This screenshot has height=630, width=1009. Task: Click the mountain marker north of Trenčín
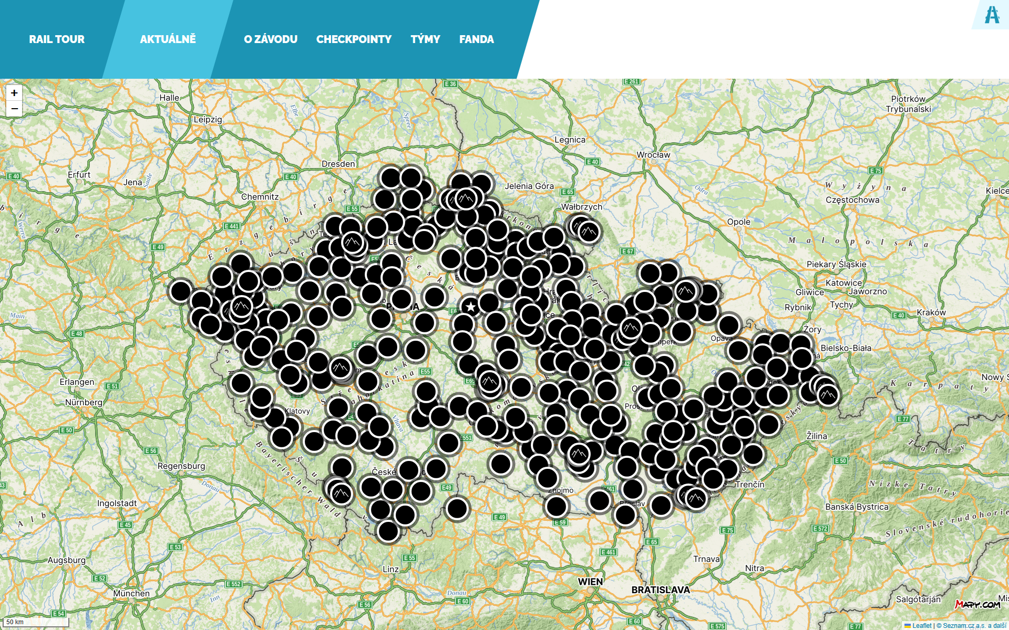point(696,498)
